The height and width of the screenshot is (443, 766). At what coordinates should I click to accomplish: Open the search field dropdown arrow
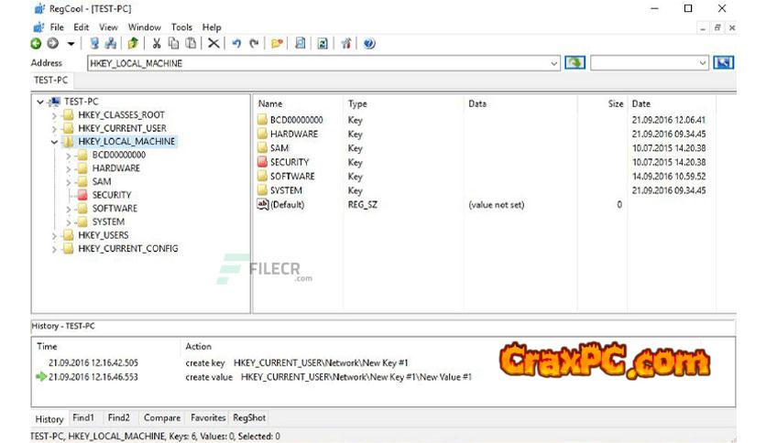pyautogui.click(x=703, y=63)
